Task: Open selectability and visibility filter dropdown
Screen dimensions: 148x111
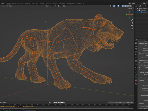Action: (x=111, y=6)
